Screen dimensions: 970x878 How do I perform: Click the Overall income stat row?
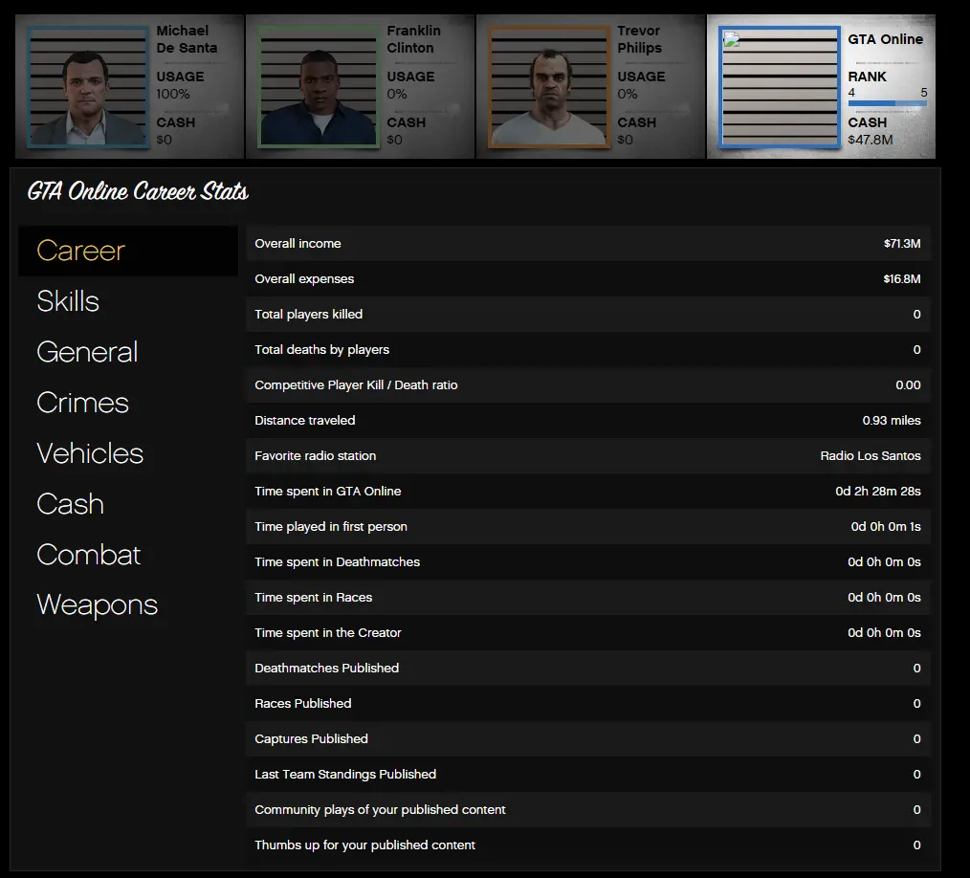coord(587,244)
